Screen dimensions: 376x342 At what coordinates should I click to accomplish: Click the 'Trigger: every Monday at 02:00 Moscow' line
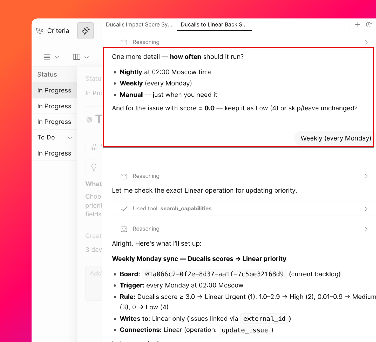click(x=181, y=285)
